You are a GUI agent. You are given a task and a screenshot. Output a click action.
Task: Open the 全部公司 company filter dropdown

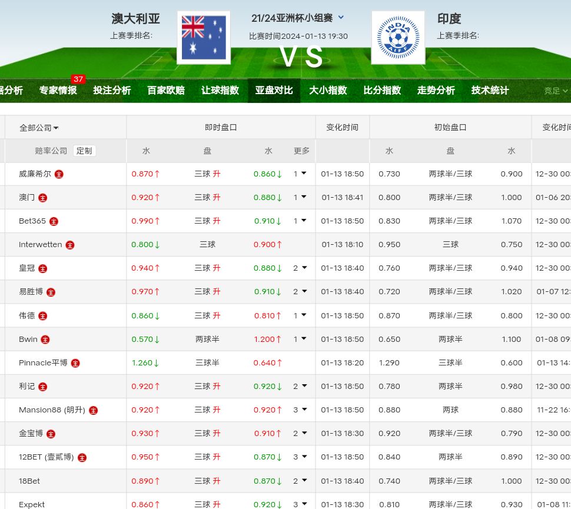pos(39,128)
